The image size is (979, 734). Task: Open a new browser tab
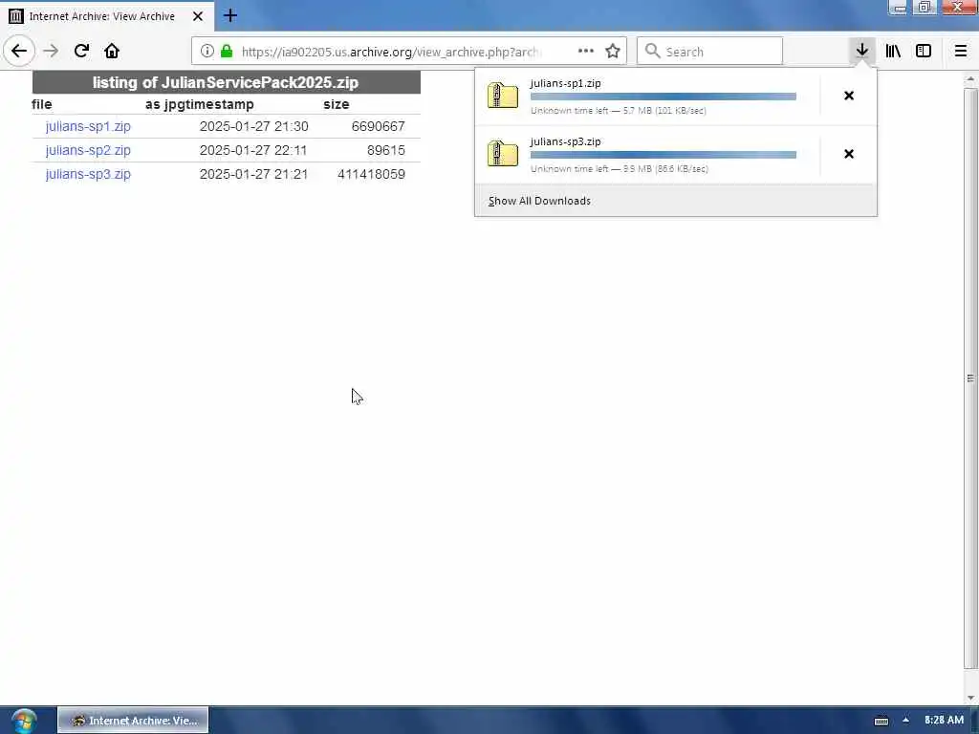230,15
